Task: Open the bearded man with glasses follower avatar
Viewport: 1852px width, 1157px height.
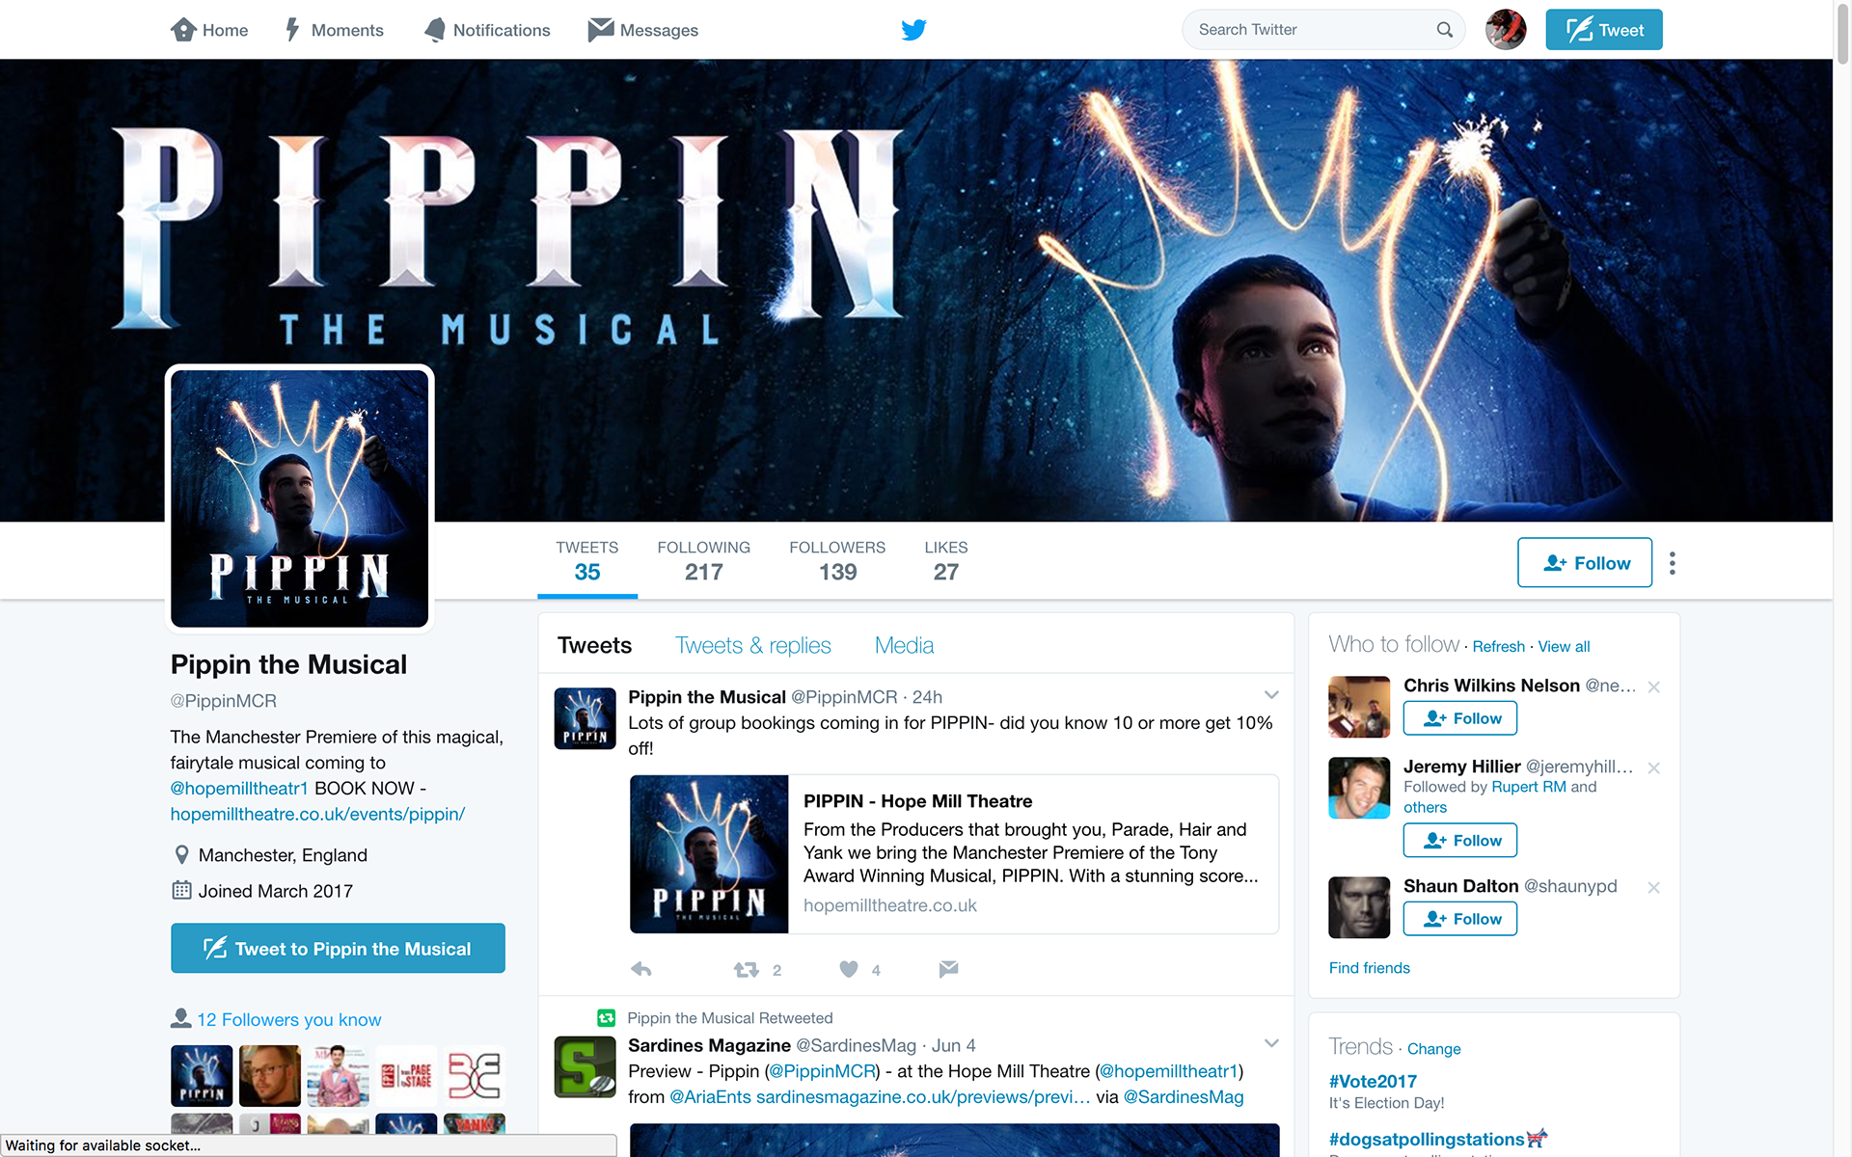Action: 269,1075
